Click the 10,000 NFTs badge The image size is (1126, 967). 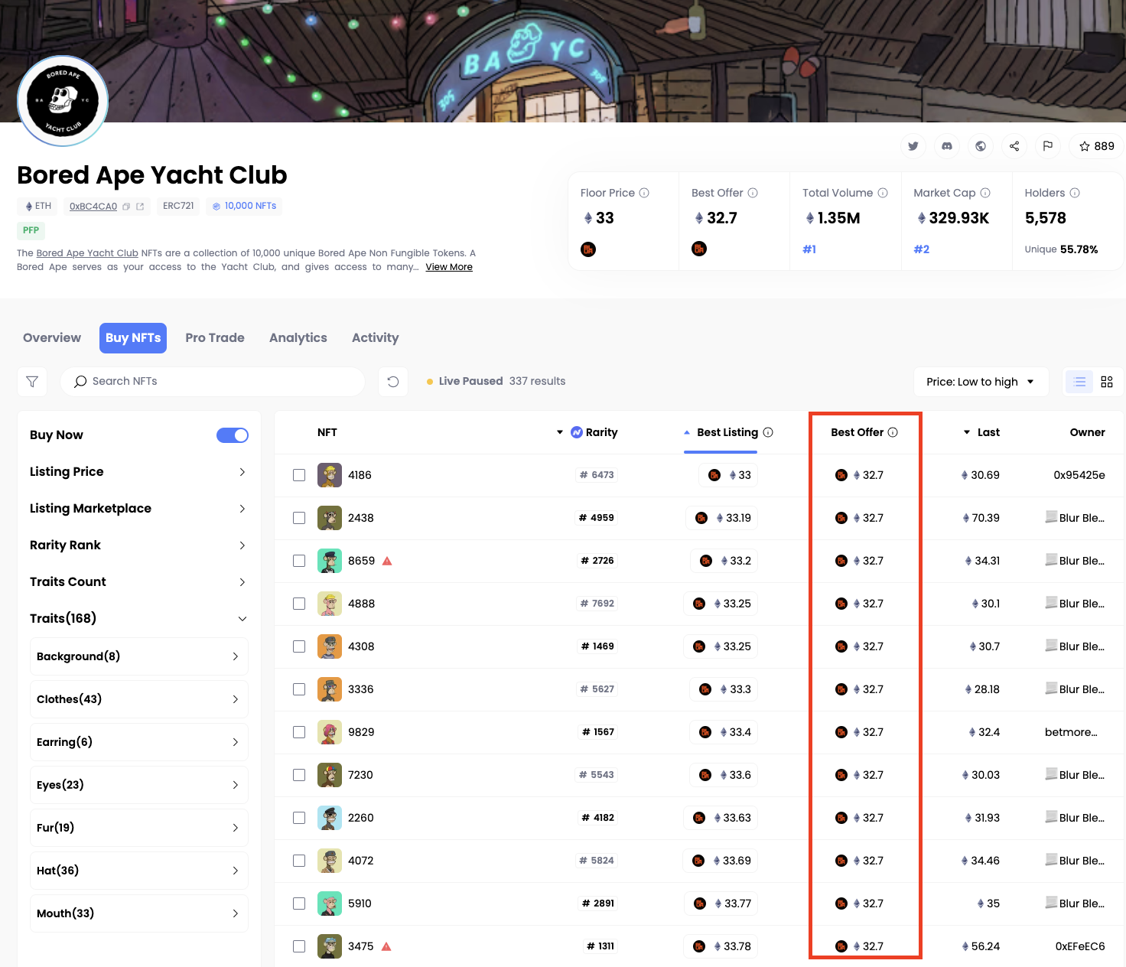coord(244,207)
